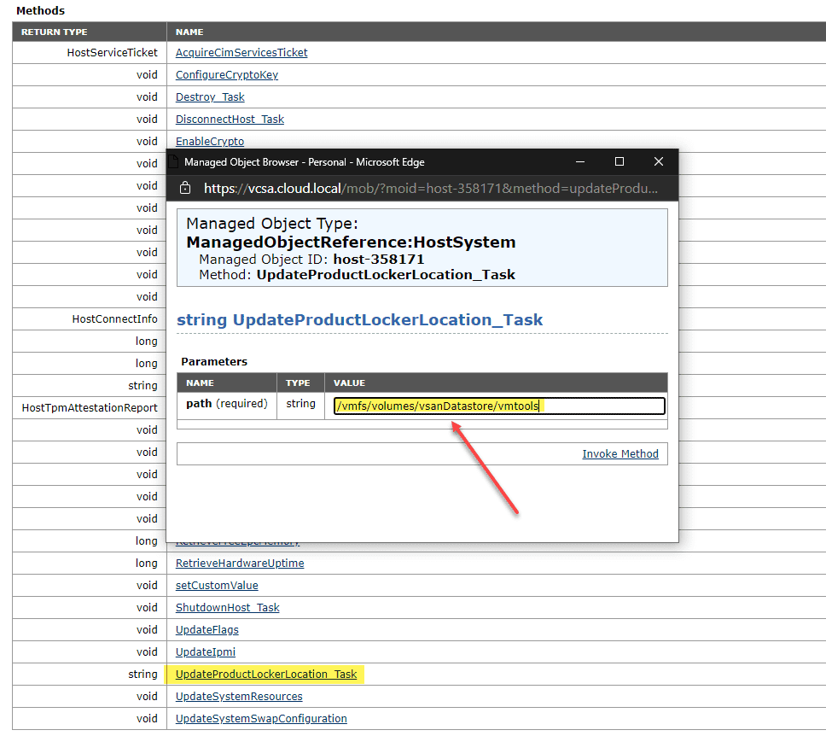Open the UpdateIpmi method

[205, 651]
